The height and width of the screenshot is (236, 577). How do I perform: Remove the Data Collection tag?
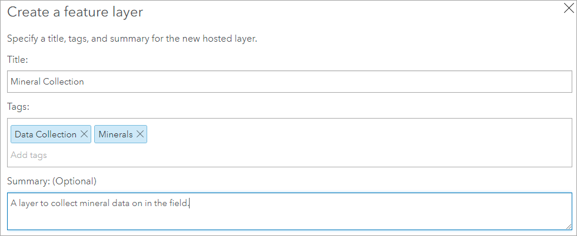pos(84,134)
